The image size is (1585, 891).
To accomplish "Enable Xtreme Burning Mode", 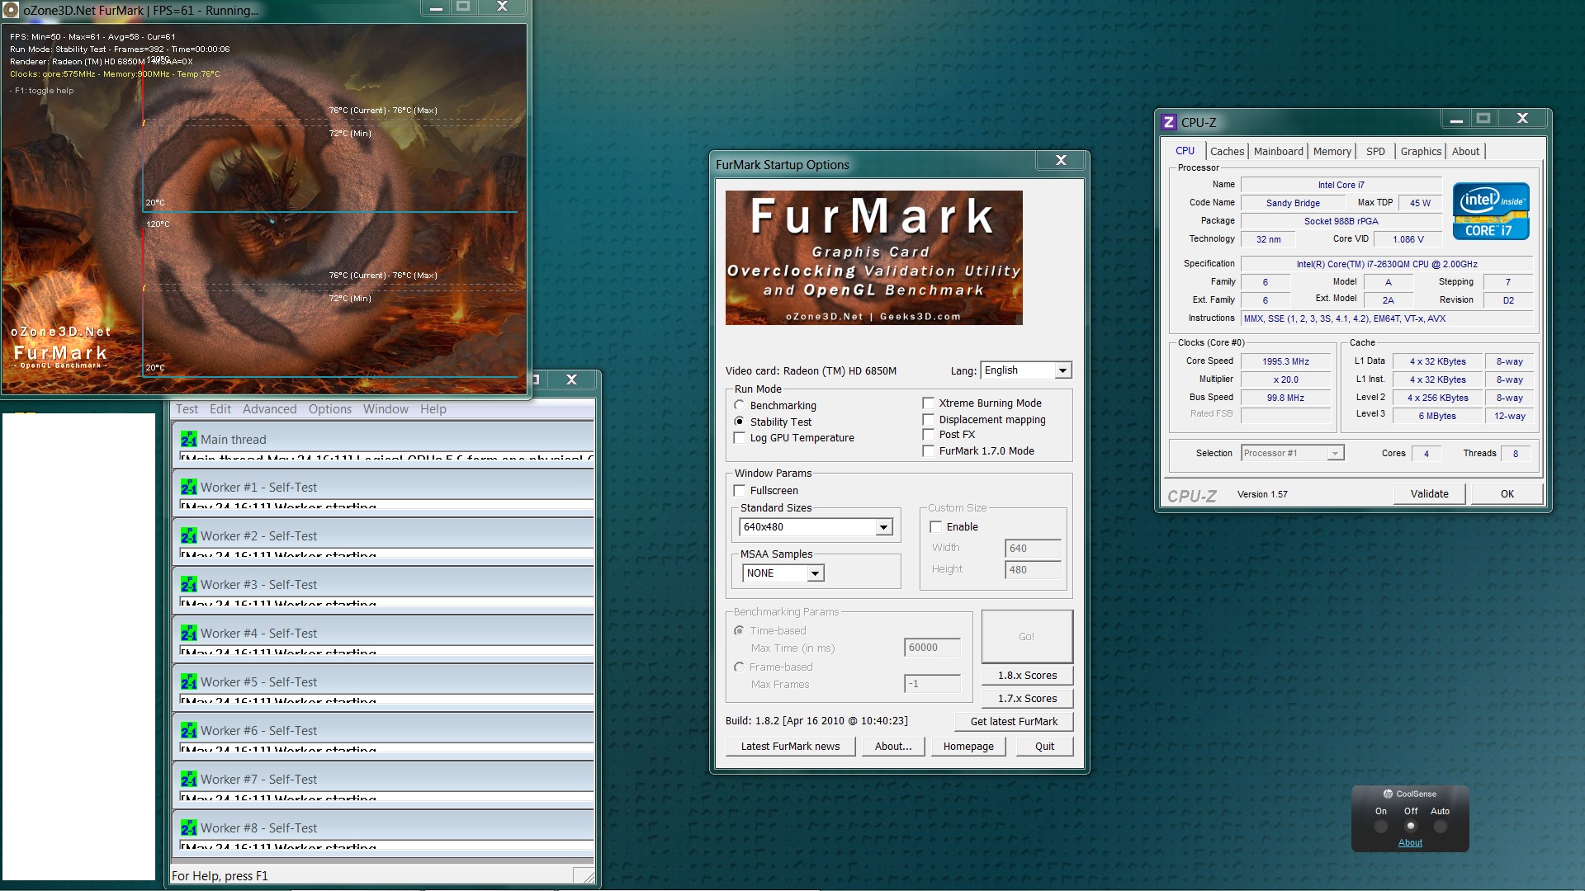I will (x=929, y=403).
